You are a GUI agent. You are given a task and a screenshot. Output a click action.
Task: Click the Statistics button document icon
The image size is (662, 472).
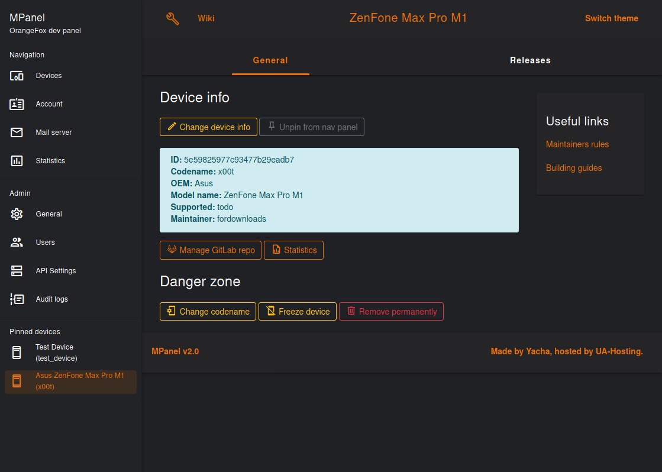tap(276, 250)
